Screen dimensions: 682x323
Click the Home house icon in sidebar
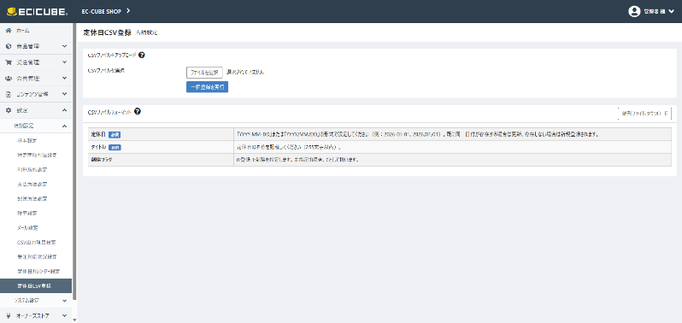[9, 31]
